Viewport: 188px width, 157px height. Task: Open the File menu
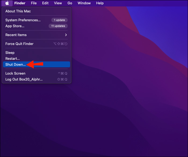click(x=34, y=3)
